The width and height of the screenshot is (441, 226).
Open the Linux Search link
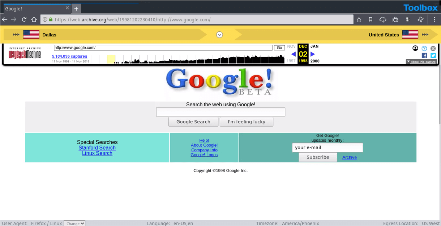pos(97,153)
